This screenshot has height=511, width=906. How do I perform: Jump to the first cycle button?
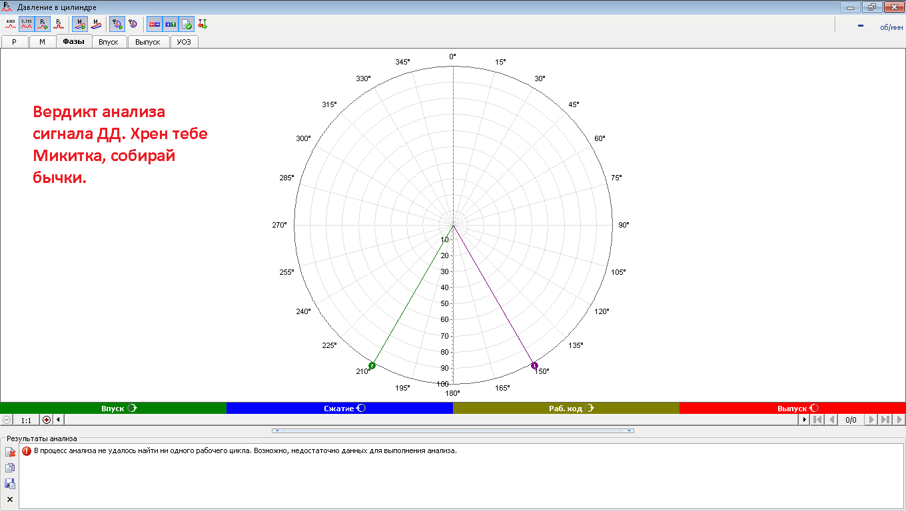click(x=817, y=420)
